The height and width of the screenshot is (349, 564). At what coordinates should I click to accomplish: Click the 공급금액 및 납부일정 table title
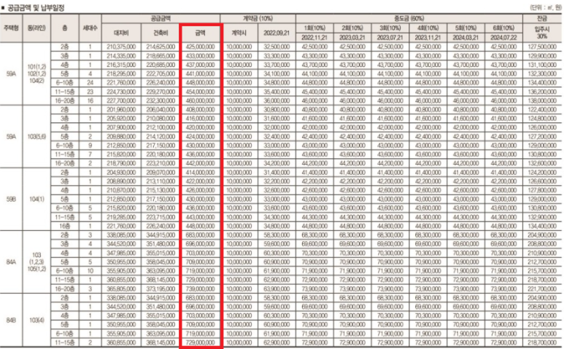point(36,7)
